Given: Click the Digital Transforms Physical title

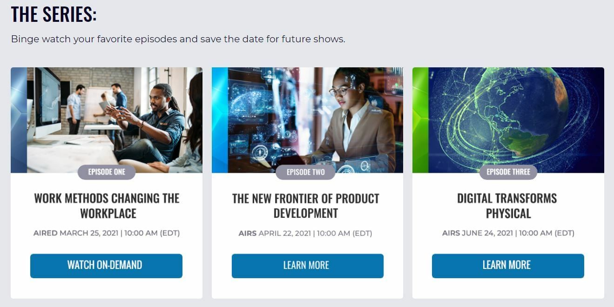Looking at the screenshot, I should click(x=507, y=206).
